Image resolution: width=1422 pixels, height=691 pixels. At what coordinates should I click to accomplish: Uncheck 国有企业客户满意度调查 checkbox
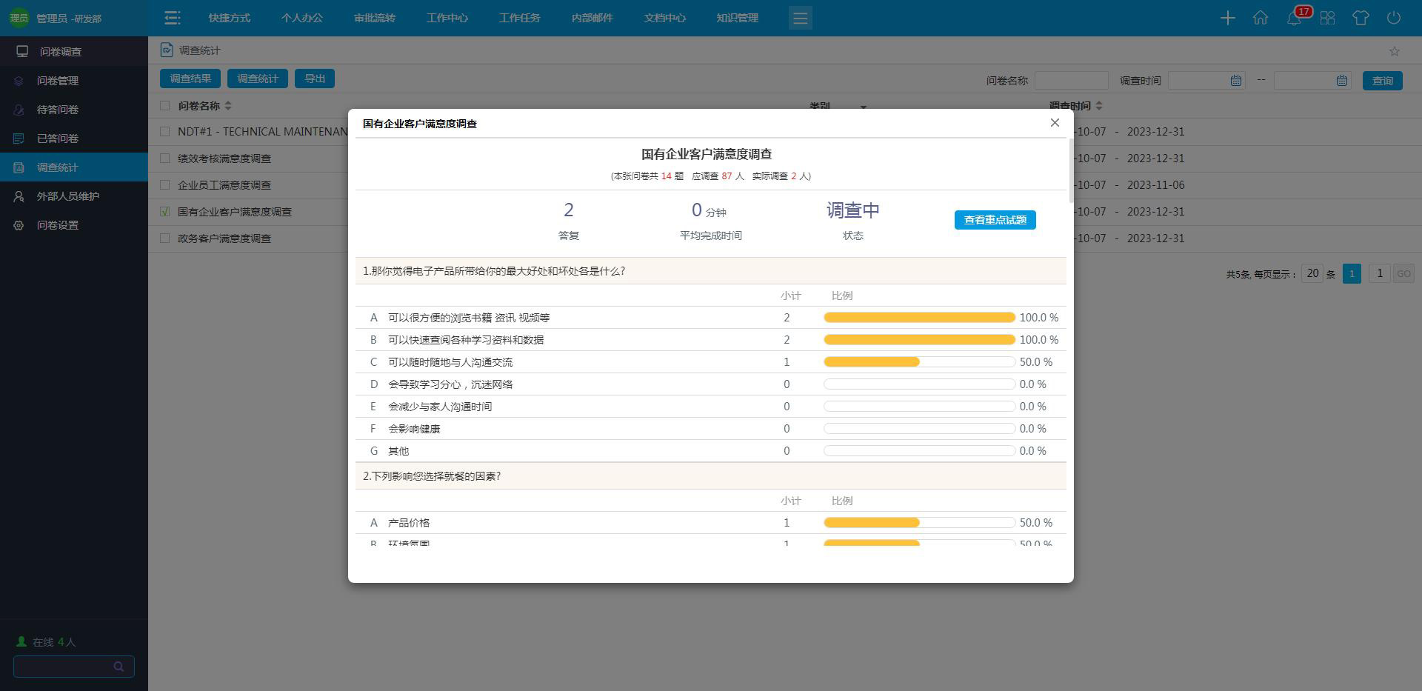point(166,212)
